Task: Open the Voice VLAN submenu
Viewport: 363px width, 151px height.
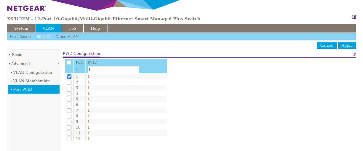Action: tap(67, 37)
